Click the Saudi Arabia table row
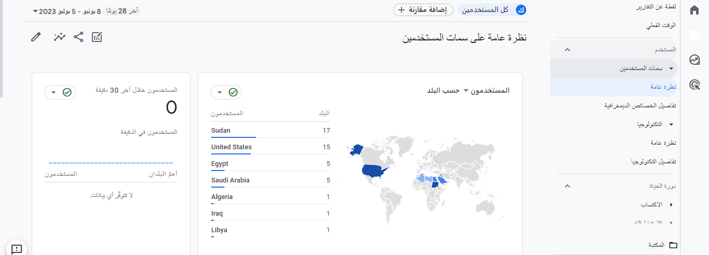The height and width of the screenshot is (255, 709). (270, 180)
